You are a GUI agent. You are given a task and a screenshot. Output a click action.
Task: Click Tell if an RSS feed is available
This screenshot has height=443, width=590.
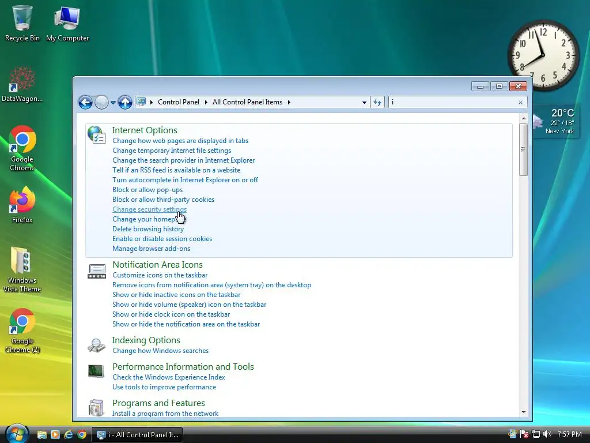point(176,170)
